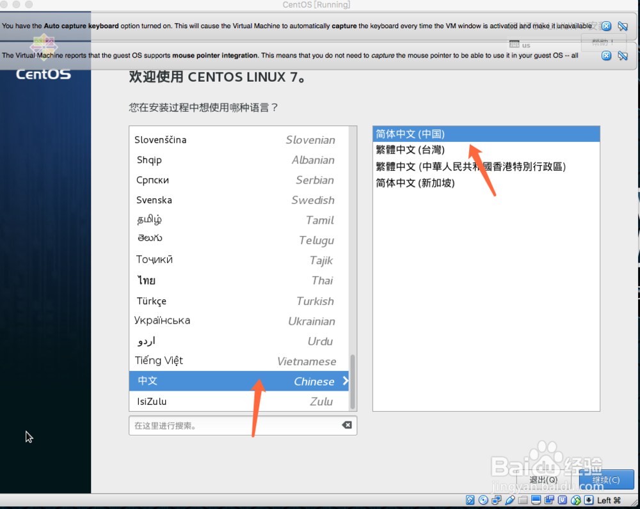
Task: Select the Telugu language row
Action: point(239,240)
